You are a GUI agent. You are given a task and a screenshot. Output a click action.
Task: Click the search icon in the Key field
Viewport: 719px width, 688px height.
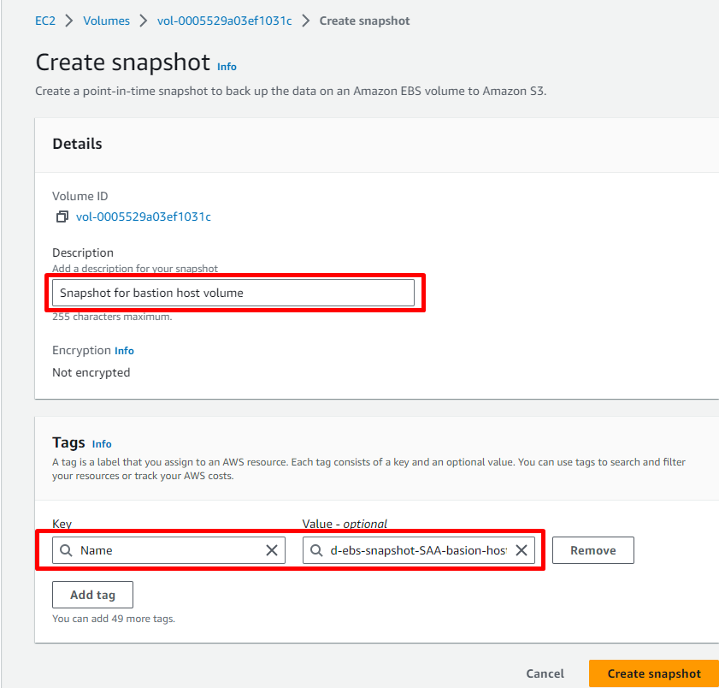(x=66, y=550)
